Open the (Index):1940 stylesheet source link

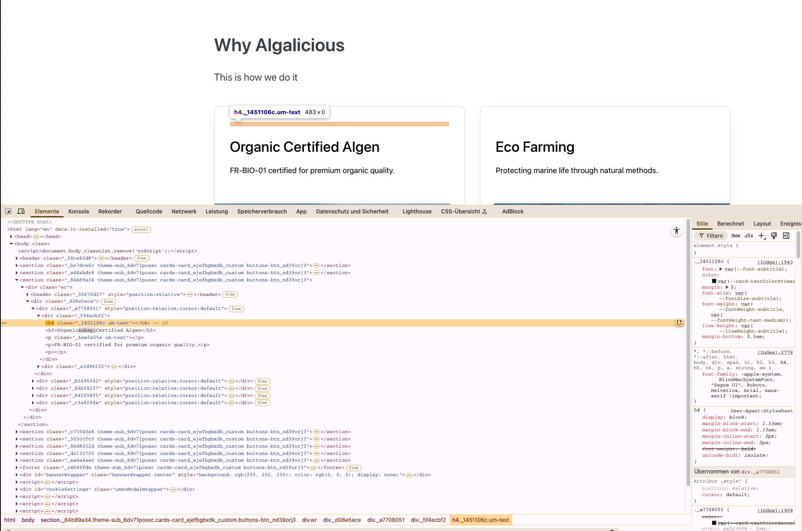click(775, 262)
